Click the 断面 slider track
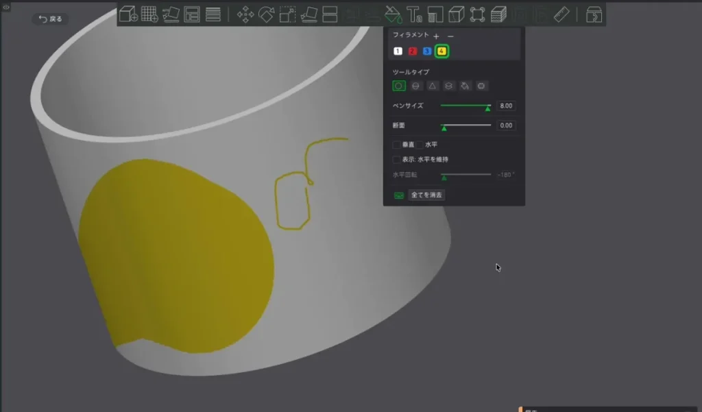This screenshot has width=702, height=412. pos(465,125)
